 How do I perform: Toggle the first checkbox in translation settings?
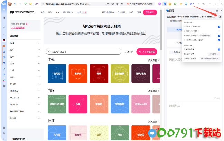click(219, 26)
